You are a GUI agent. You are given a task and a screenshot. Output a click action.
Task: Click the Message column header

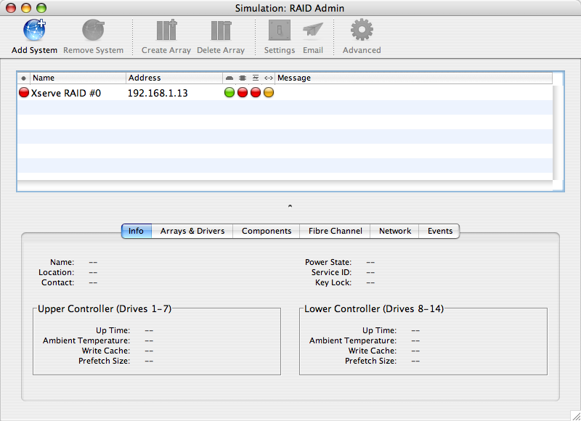[x=413, y=78]
